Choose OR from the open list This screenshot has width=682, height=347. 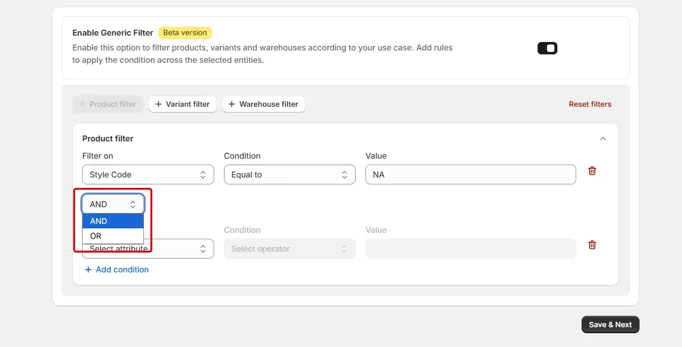(113, 236)
